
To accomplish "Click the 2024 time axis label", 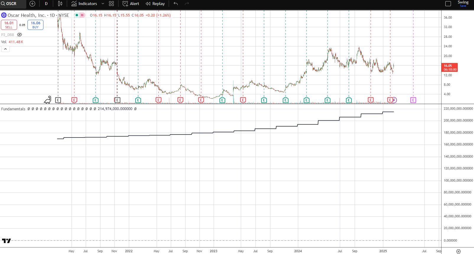I will coord(298,251).
